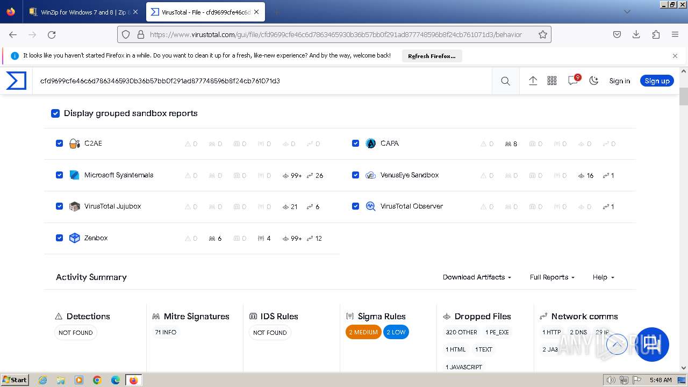This screenshot has width=688, height=387.
Task: Click the taskbar clock 5:48 AM
Action: click(x=661, y=380)
